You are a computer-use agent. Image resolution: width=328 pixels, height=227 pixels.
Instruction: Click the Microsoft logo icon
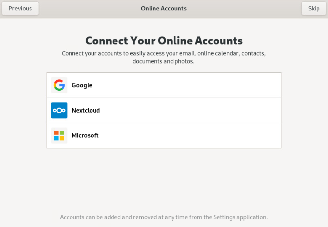59,135
